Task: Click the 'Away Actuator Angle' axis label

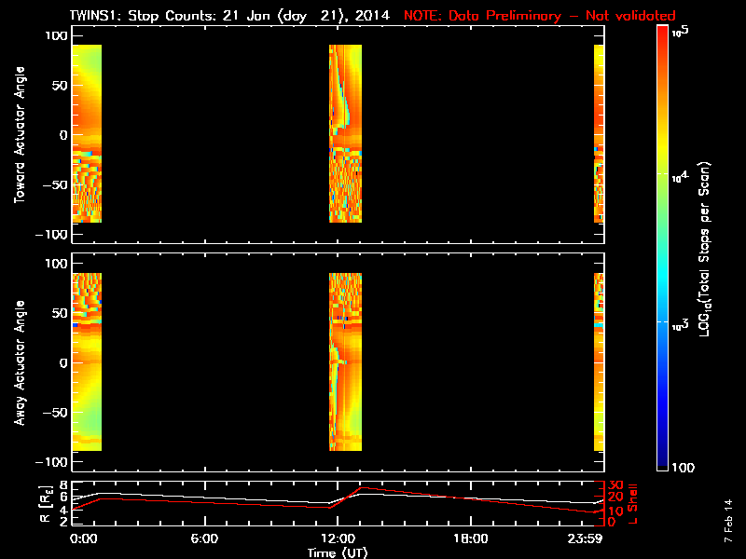Action: 19,363
